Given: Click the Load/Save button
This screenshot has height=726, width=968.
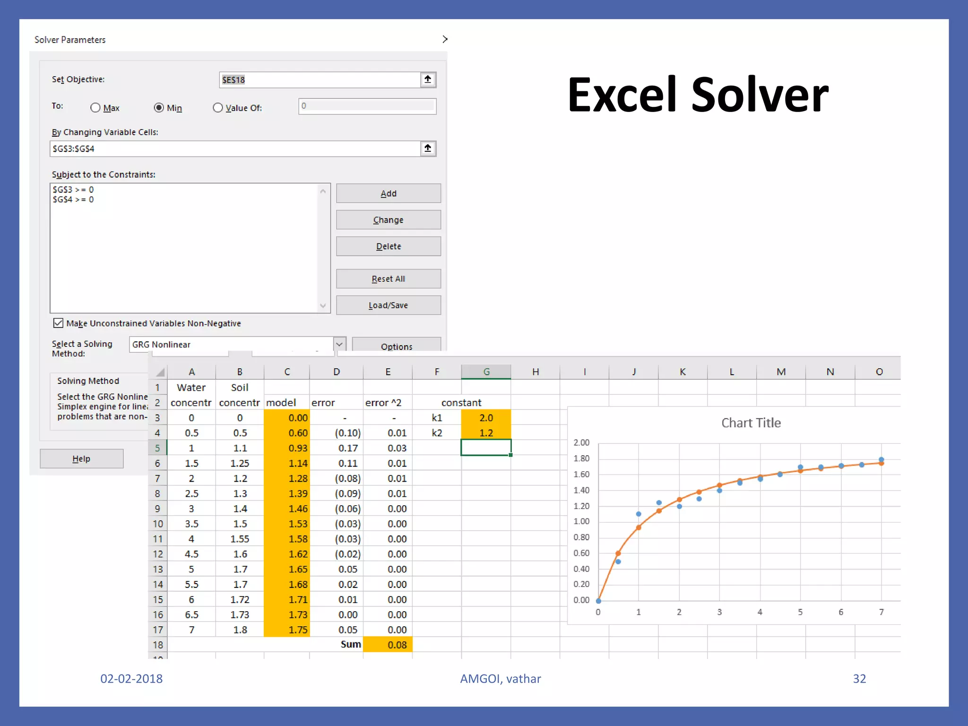Looking at the screenshot, I should click(x=389, y=305).
